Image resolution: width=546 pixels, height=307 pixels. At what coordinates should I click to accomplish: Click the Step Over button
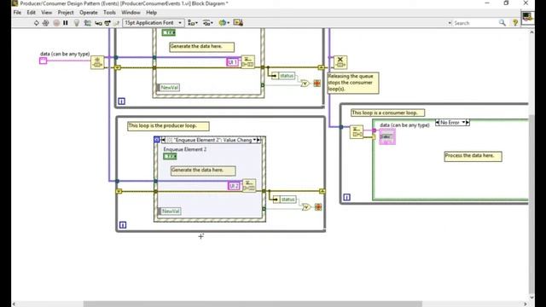tap(107, 23)
